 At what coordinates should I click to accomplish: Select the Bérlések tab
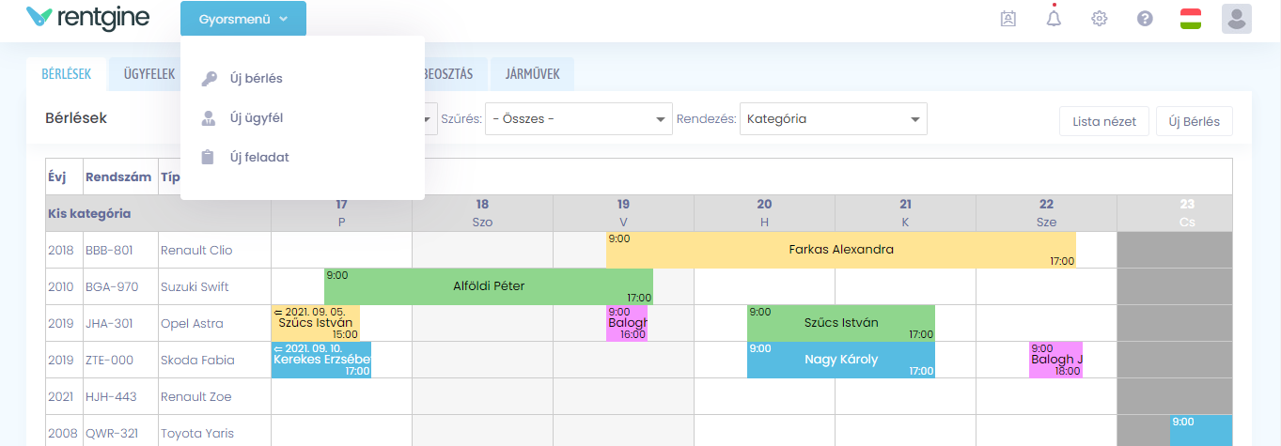coord(66,73)
